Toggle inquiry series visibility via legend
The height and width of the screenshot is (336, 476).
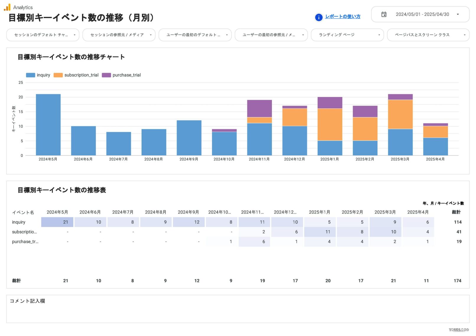pyautogui.click(x=43, y=75)
